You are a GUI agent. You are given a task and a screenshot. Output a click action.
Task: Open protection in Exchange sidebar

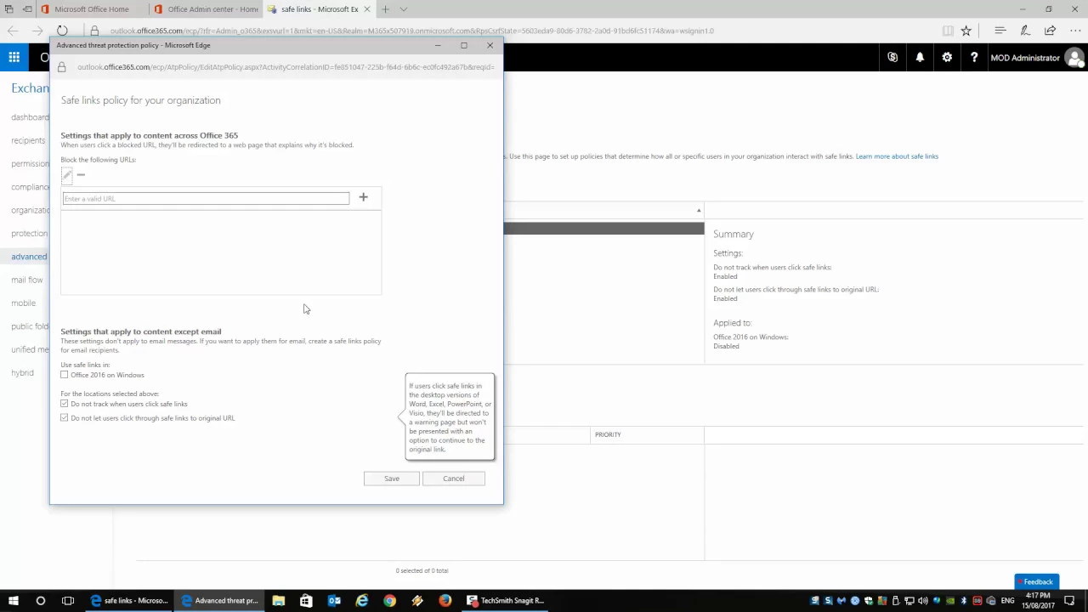tap(30, 233)
